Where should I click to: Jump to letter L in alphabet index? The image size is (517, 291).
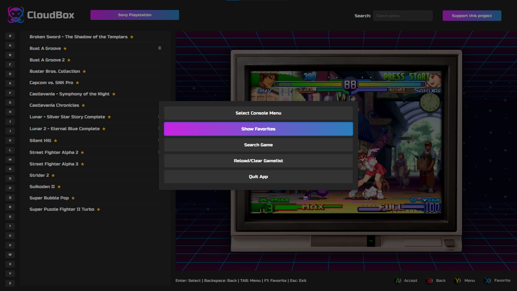click(10, 150)
